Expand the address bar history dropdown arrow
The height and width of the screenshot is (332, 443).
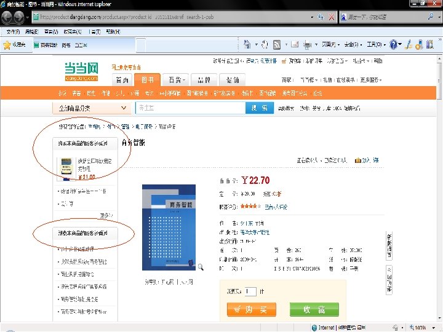tap(312, 17)
